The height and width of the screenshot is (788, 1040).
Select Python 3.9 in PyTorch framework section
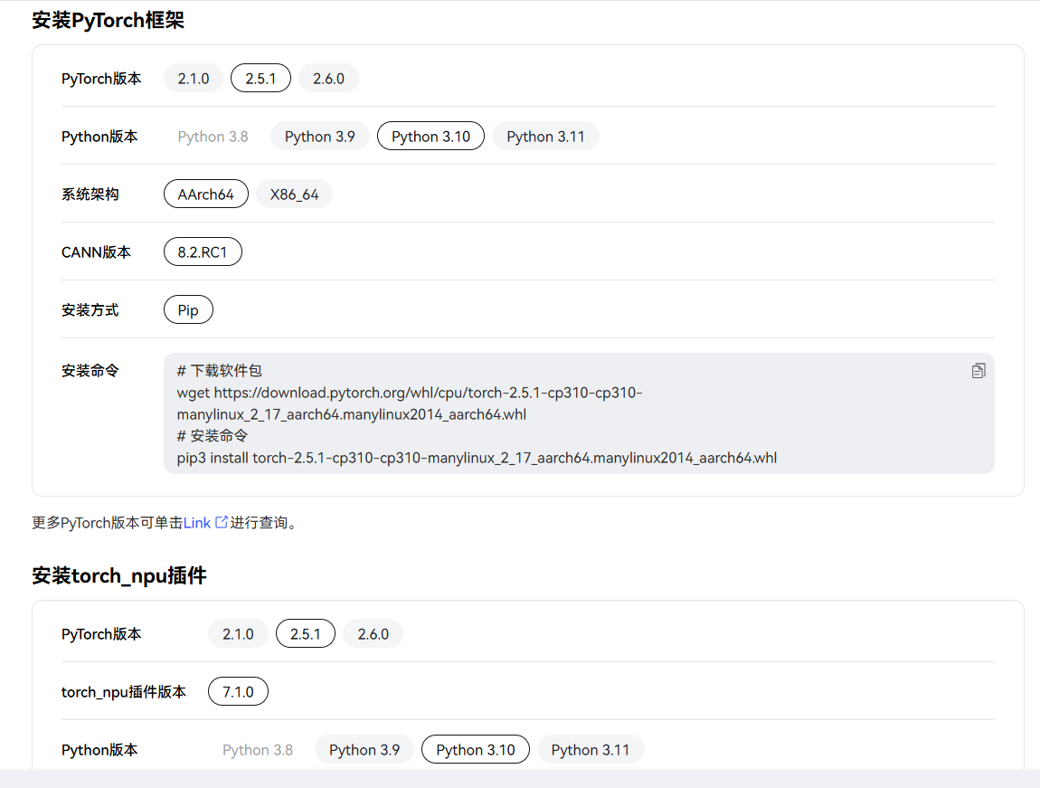click(319, 137)
